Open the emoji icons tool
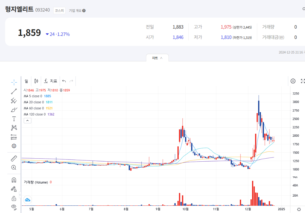305x213 pixels. (x=14, y=146)
